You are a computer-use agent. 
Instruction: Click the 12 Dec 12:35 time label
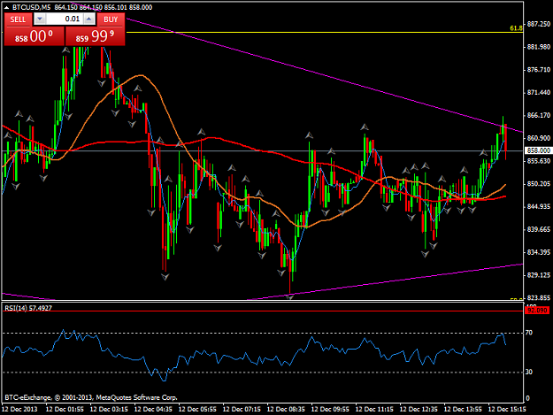click(x=419, y=410)
